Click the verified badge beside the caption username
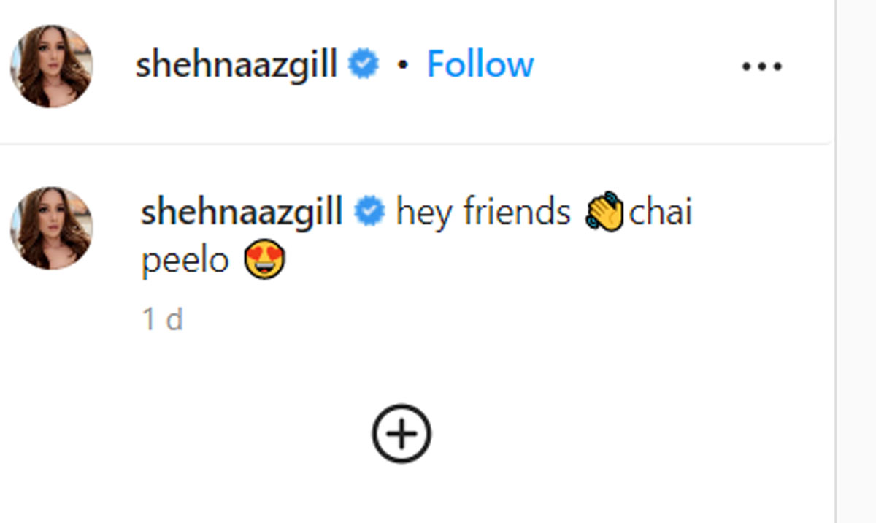Screen dimensions: 876x523 369,213
